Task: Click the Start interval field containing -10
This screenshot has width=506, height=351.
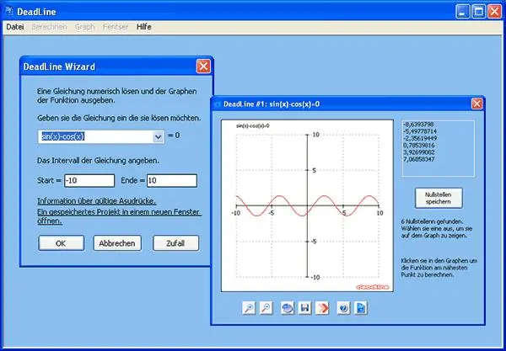Action: click(x=89, y=181)
